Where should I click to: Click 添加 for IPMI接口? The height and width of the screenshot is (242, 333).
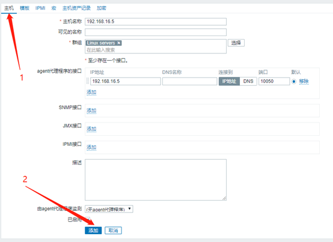point(91,147)
